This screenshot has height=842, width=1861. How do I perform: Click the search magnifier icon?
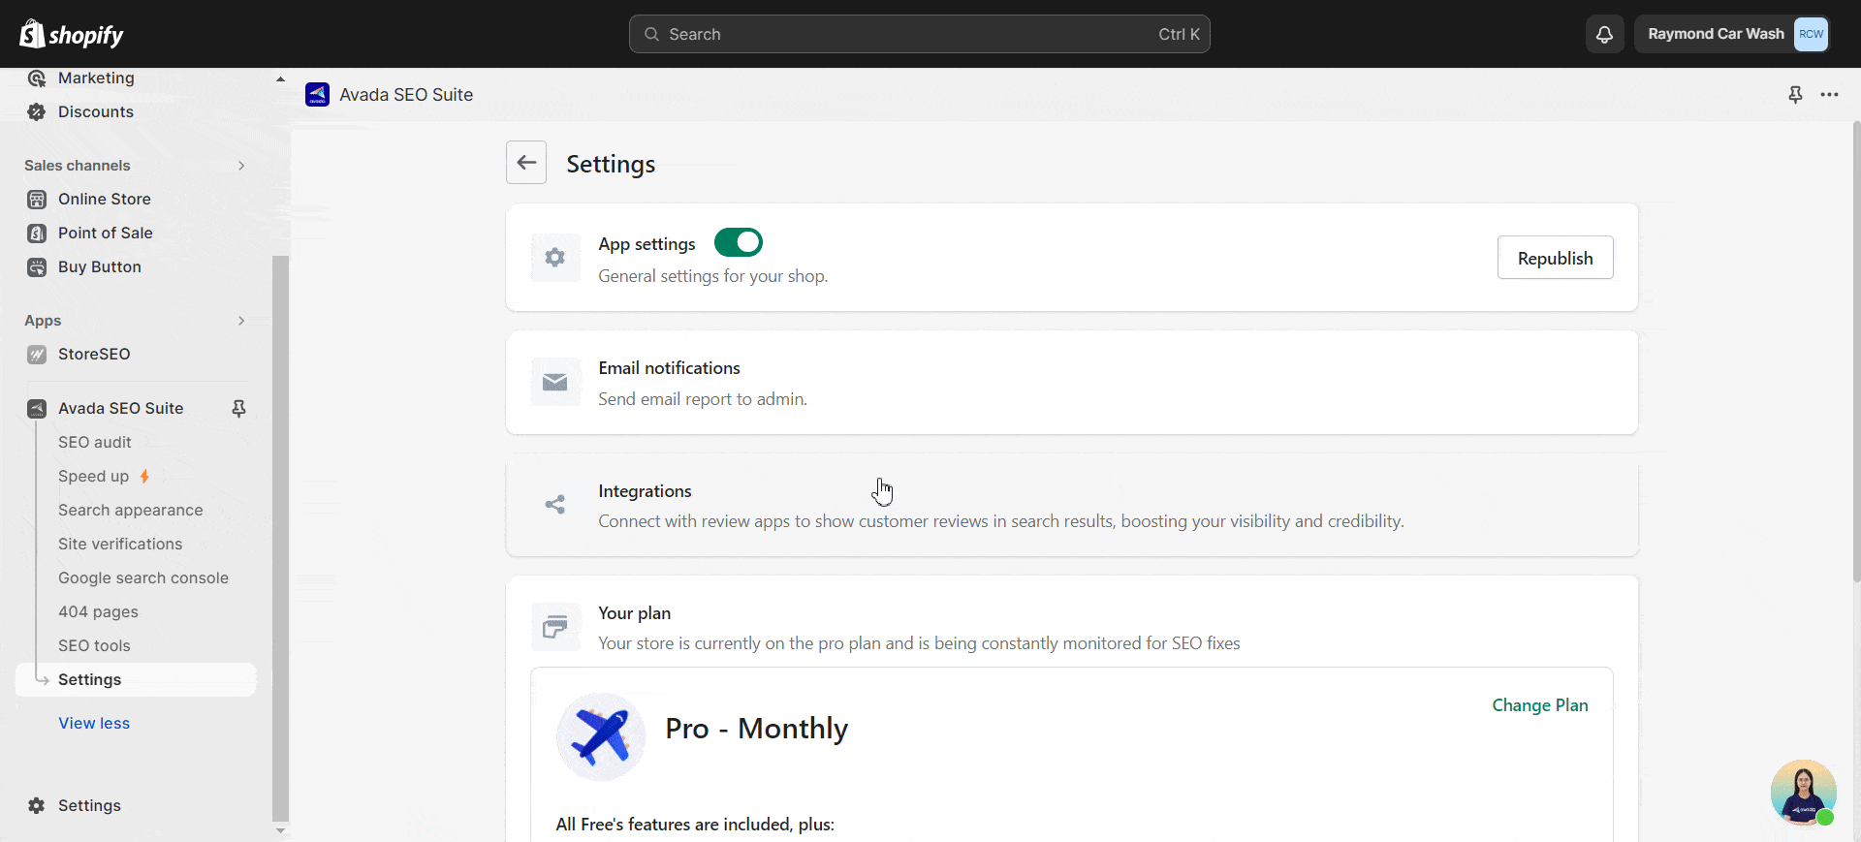tap(652, 34)
